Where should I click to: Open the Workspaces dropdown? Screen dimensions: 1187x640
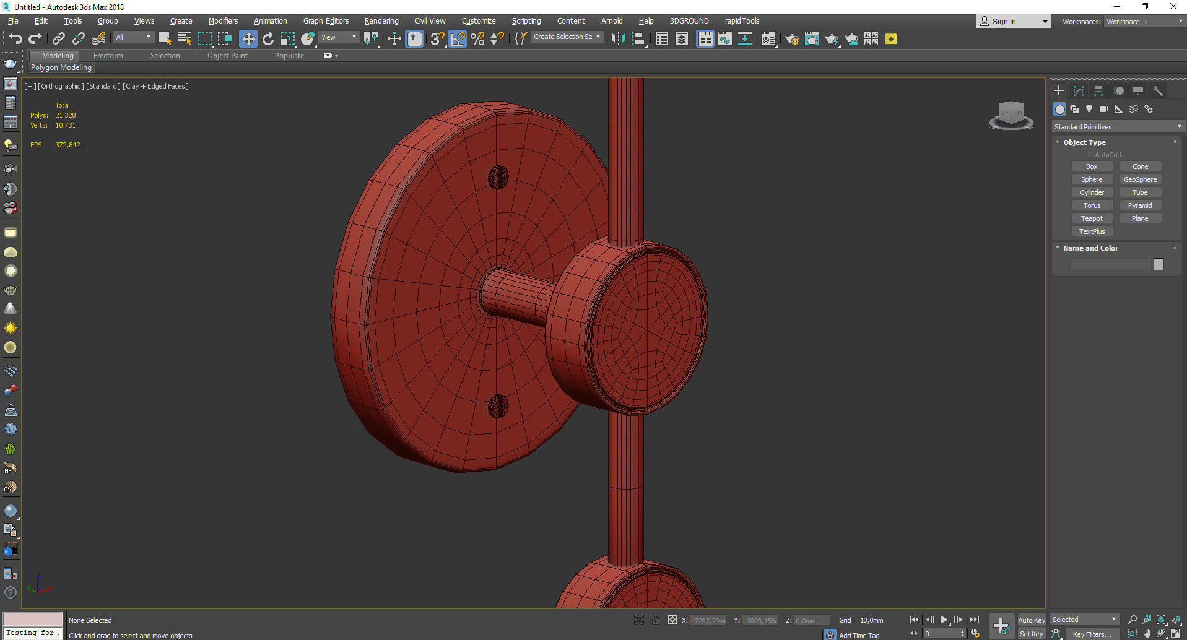(1145, 22)
